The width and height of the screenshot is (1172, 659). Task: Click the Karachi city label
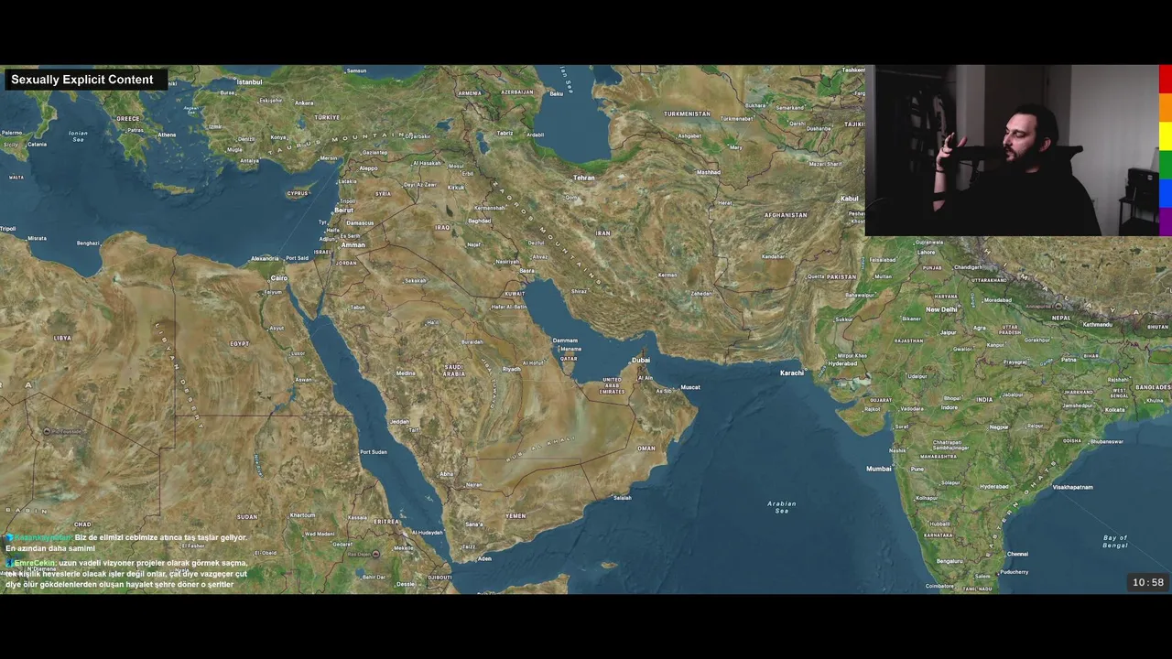[792, 373]
